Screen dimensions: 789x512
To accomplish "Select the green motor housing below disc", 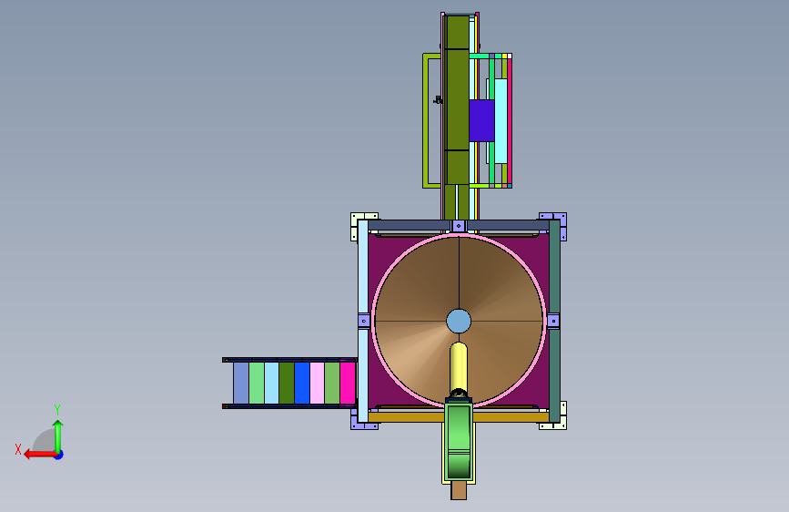I will point(459,440).
